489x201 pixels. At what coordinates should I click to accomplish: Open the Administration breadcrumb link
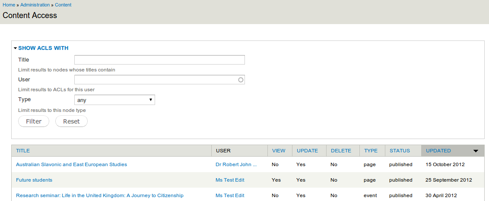pyautogui.click(x=35, y=5)
